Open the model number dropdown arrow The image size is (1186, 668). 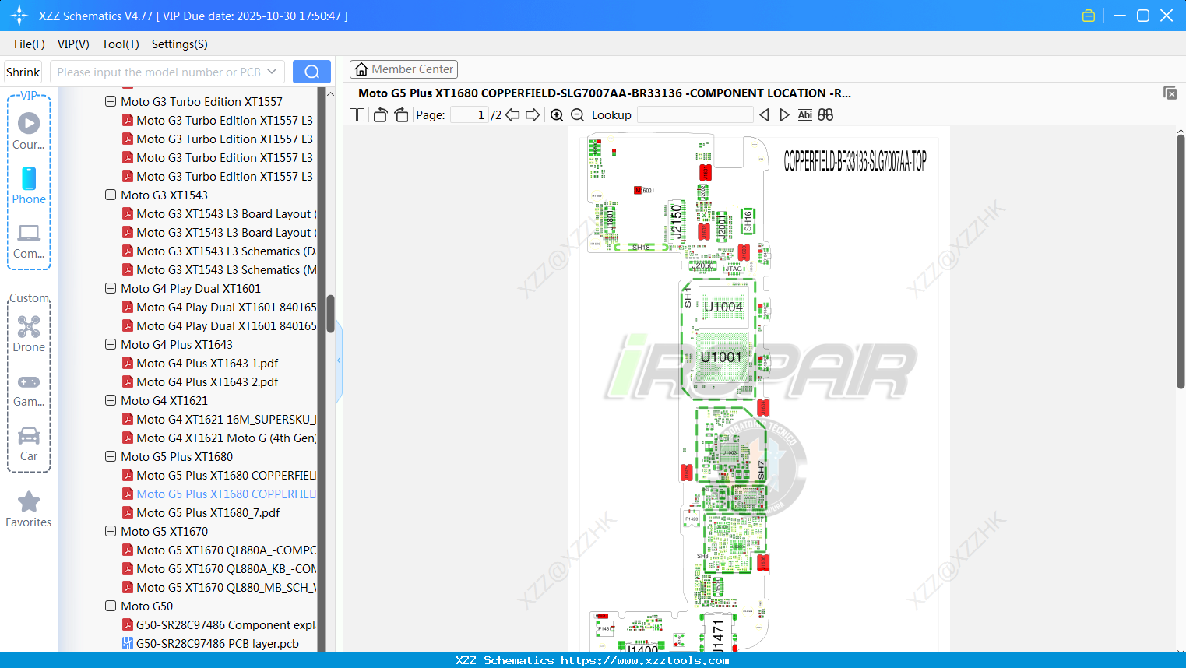click(x=272, y=72)
